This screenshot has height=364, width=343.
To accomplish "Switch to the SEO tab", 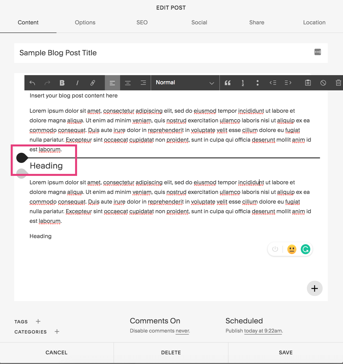I will [x=142, y=22].
